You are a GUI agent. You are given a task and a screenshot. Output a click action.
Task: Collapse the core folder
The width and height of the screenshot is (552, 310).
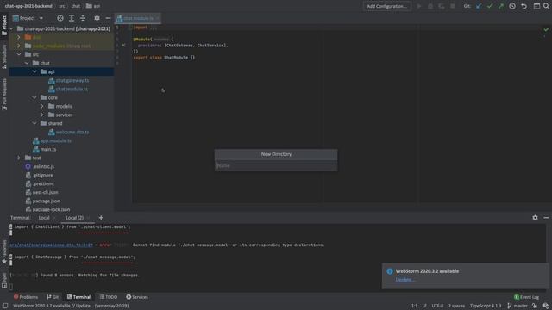pos(34,97)
